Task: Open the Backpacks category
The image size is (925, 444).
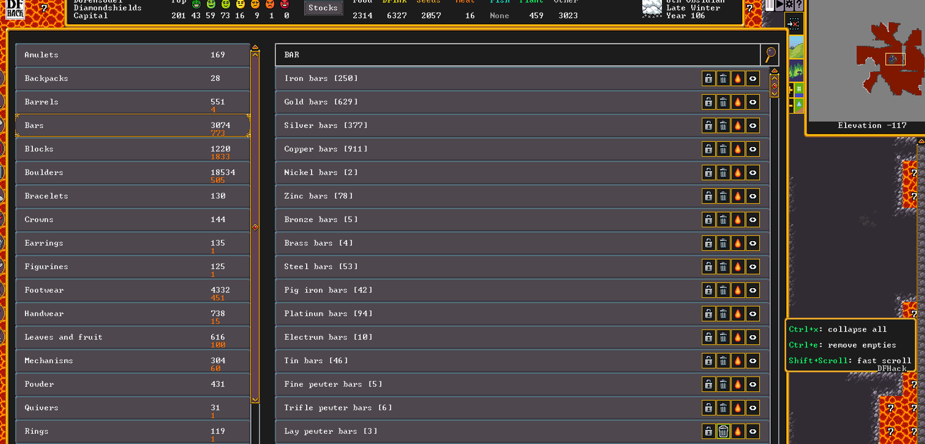Action: (133, 78)
